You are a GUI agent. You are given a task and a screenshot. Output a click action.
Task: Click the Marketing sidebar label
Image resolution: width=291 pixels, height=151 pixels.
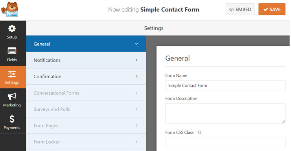click(12, 105)
